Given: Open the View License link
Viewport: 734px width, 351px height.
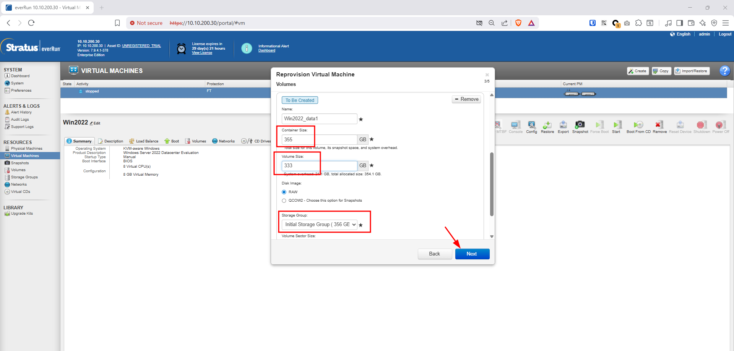Looking at the screenshot, I should [202, 53].
